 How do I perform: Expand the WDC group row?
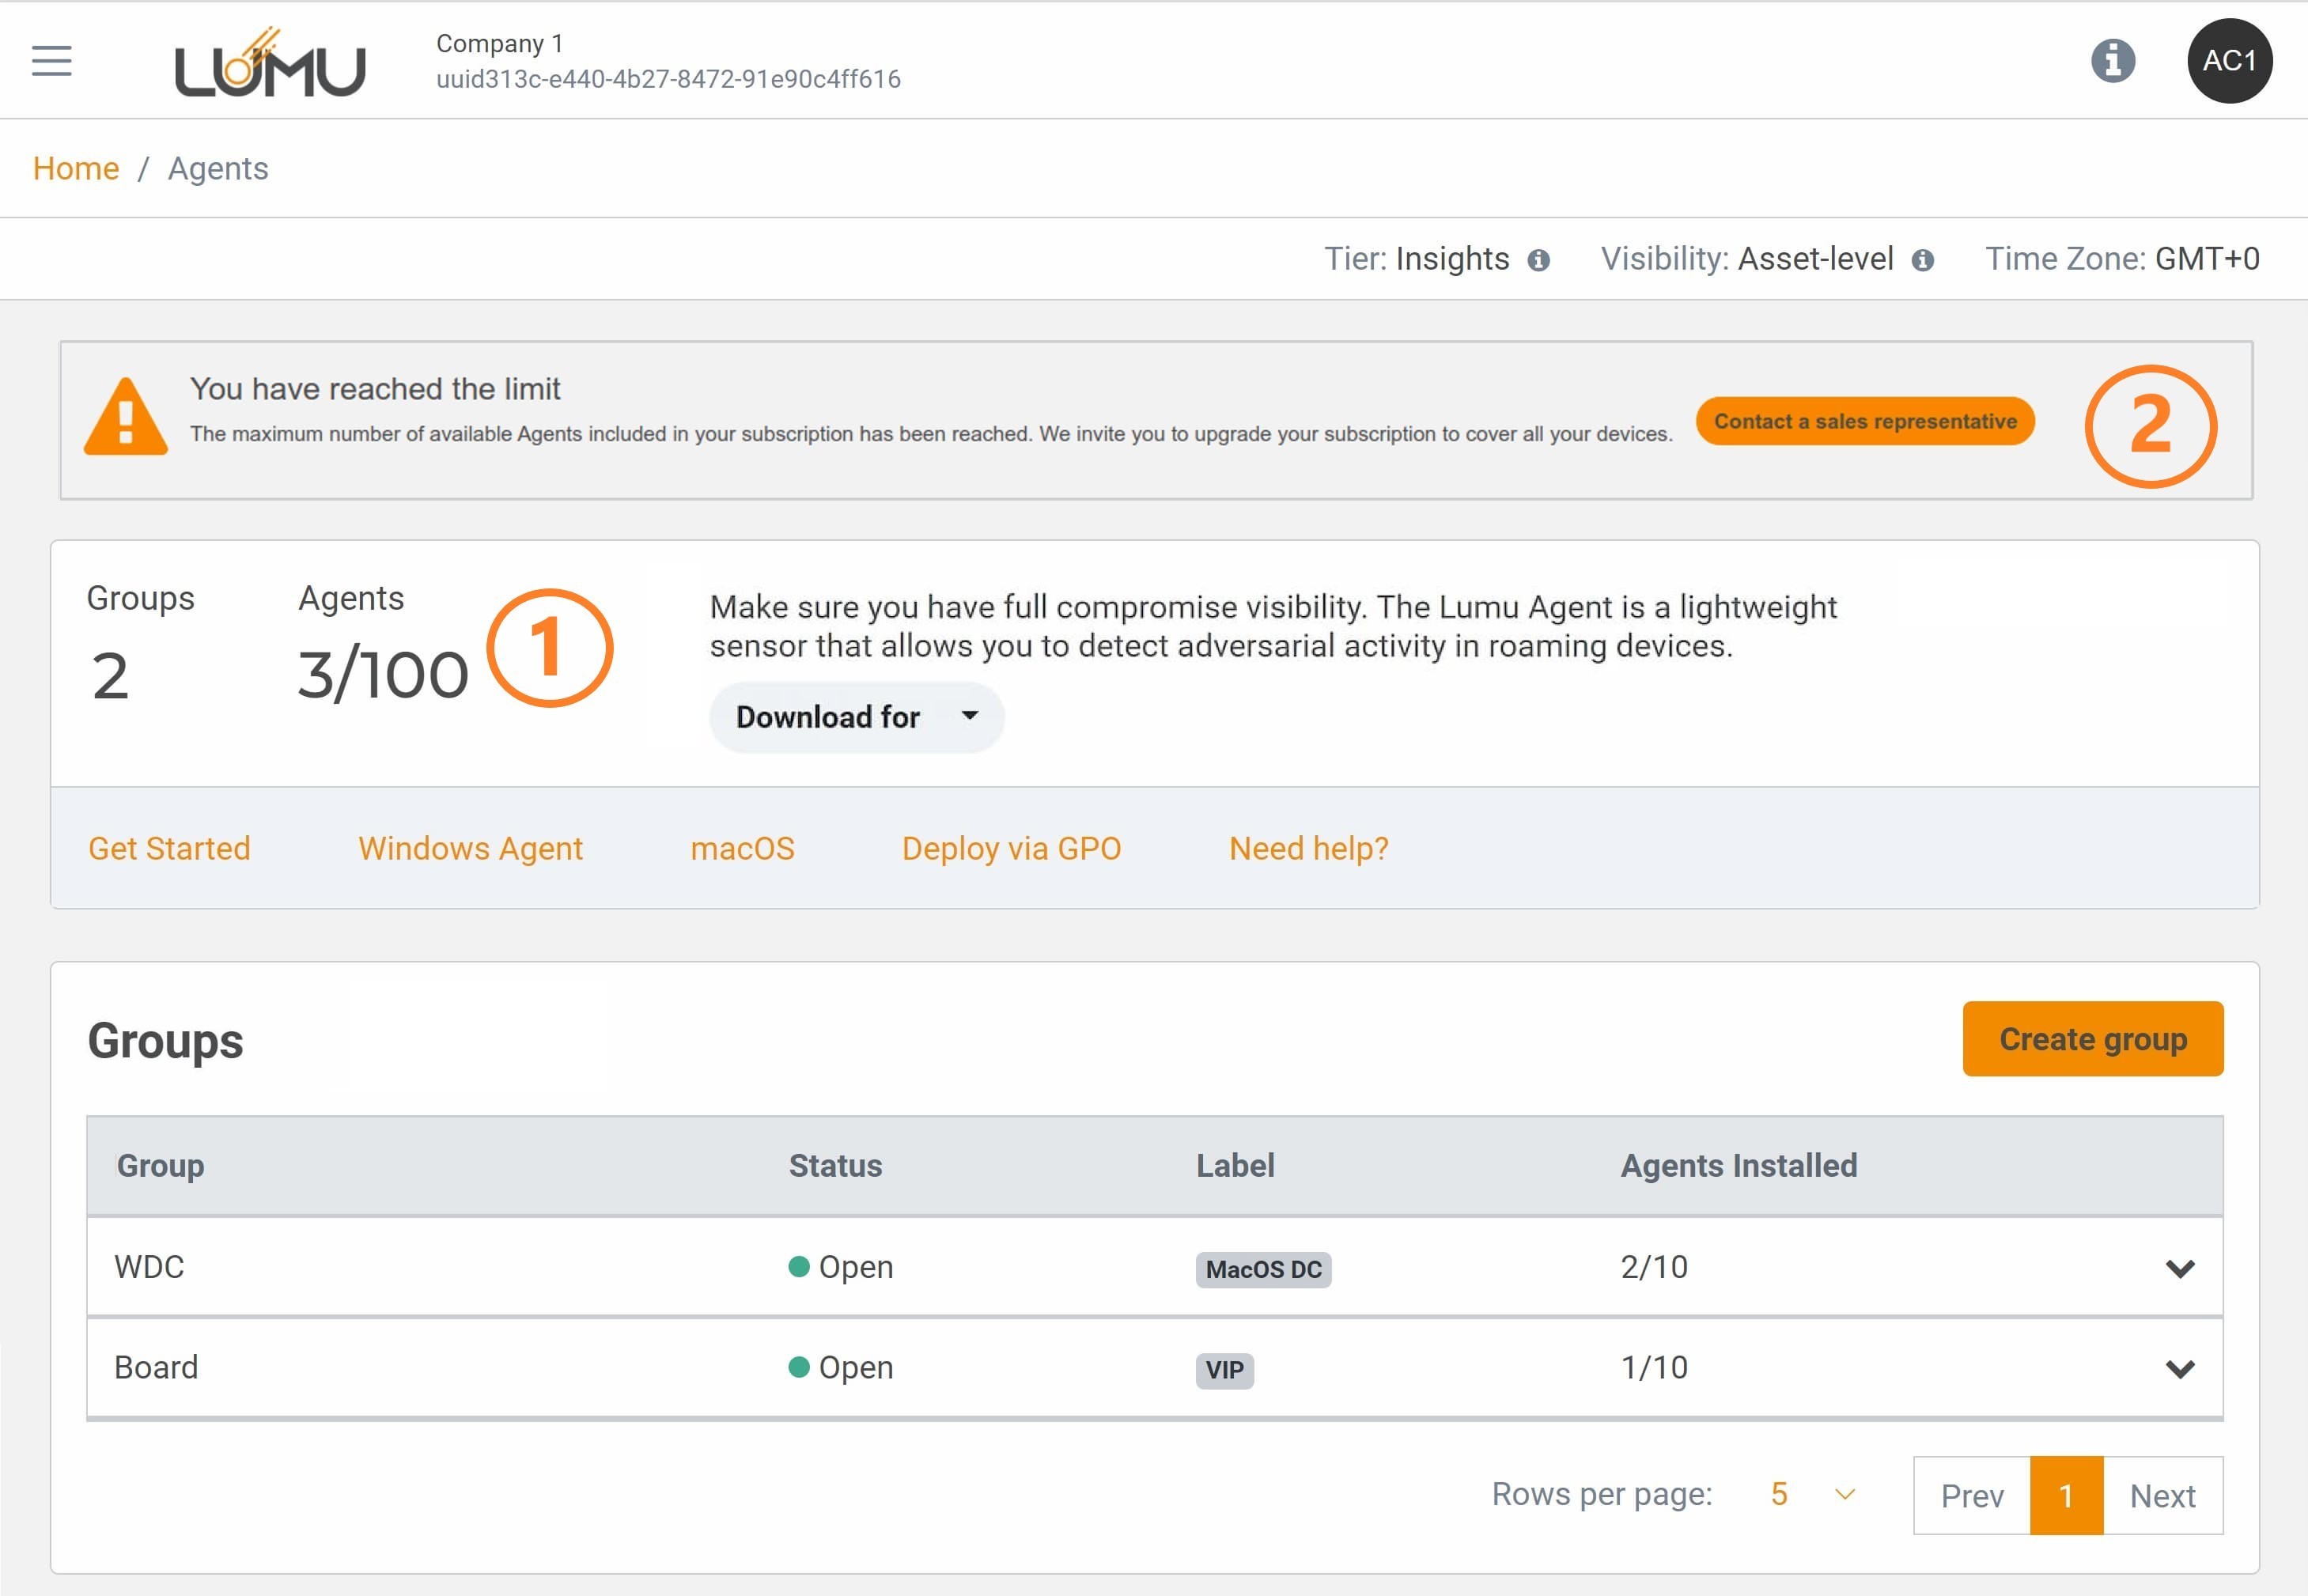[x=2179, y=1268]
